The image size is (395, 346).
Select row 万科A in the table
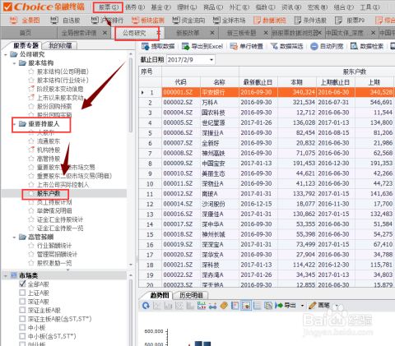pyautogui.click(x=267, y=103)
